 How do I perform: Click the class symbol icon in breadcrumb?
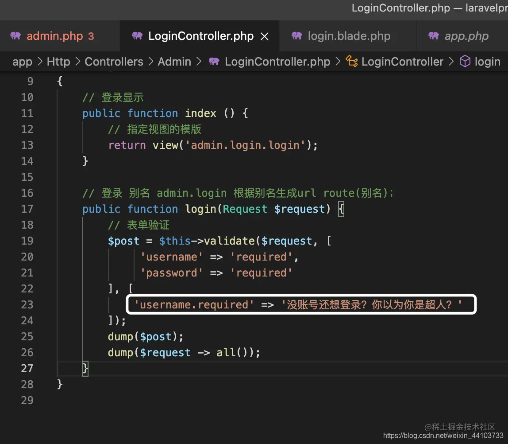click(x=351, y=61)
